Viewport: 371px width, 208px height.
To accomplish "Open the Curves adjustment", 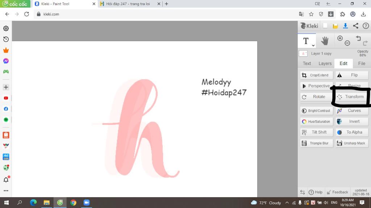I will click(352, 110).
